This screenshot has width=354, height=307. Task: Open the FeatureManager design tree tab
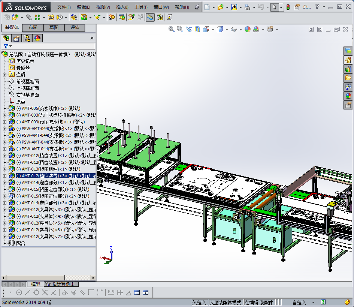[x=6, y=38]
